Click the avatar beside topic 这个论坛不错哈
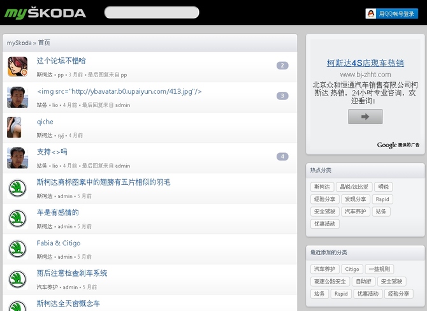Viewport: 427px width, 311px height. [17, 67]
